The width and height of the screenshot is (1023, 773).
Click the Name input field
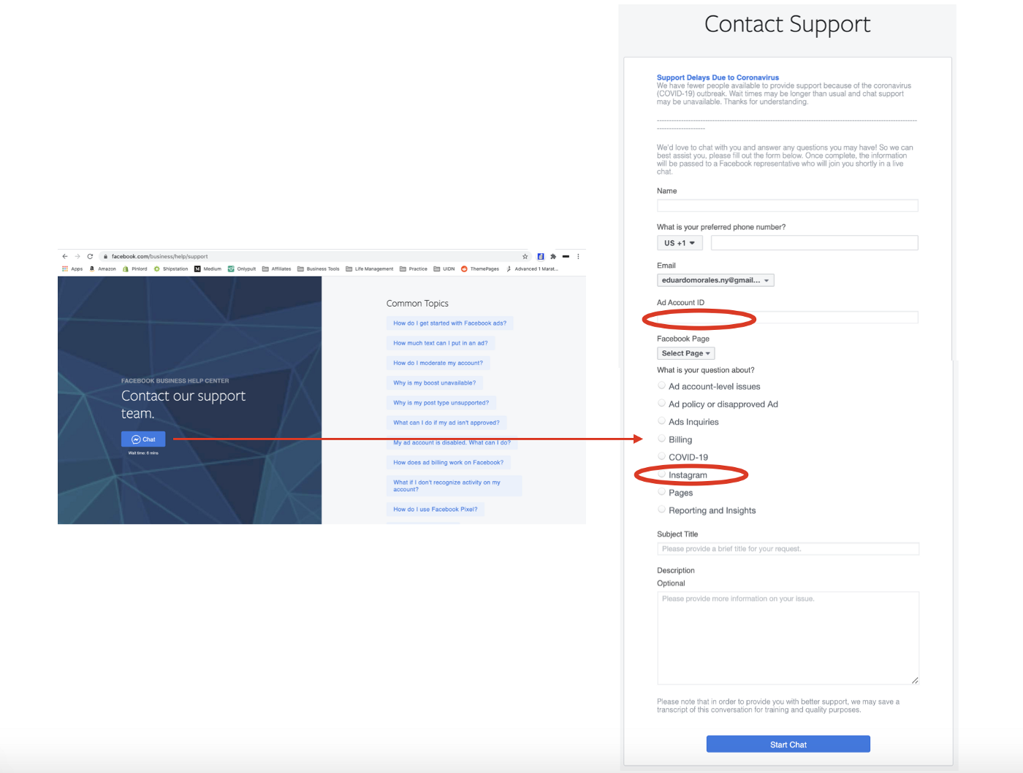[x=788, y=206]
